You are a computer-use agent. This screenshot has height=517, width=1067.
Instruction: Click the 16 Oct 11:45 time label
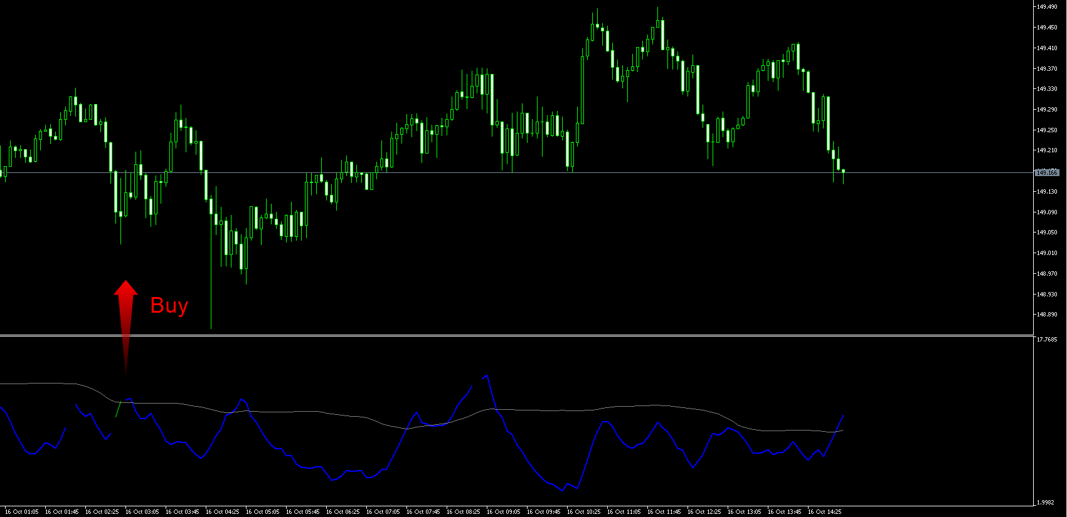coord(664,512)
